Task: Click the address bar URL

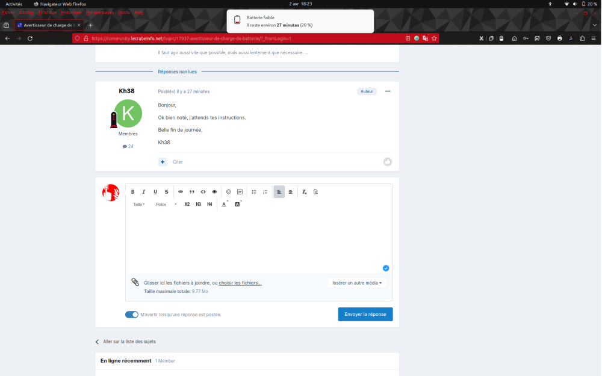Action: 191,39
